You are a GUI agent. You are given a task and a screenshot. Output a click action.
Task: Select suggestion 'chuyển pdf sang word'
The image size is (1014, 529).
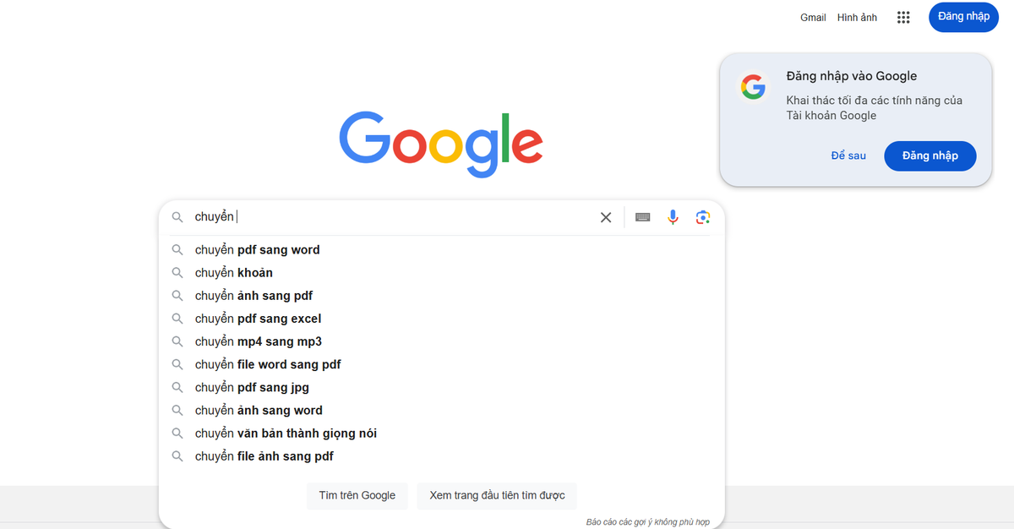pyautogui.click(x=257, y=249)
